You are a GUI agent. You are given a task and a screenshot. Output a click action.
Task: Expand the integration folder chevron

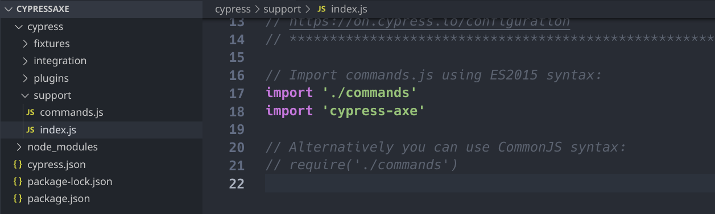point(25,61)
